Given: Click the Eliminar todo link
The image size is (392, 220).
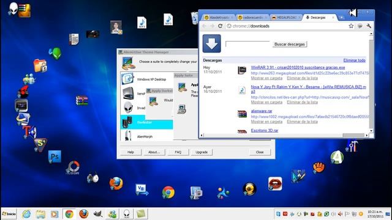Looking at the screenshot, I should (x=354, y=61).
